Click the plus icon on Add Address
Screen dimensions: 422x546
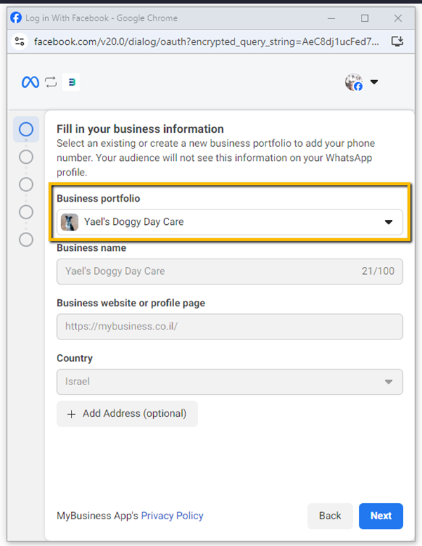coord(72,414)
